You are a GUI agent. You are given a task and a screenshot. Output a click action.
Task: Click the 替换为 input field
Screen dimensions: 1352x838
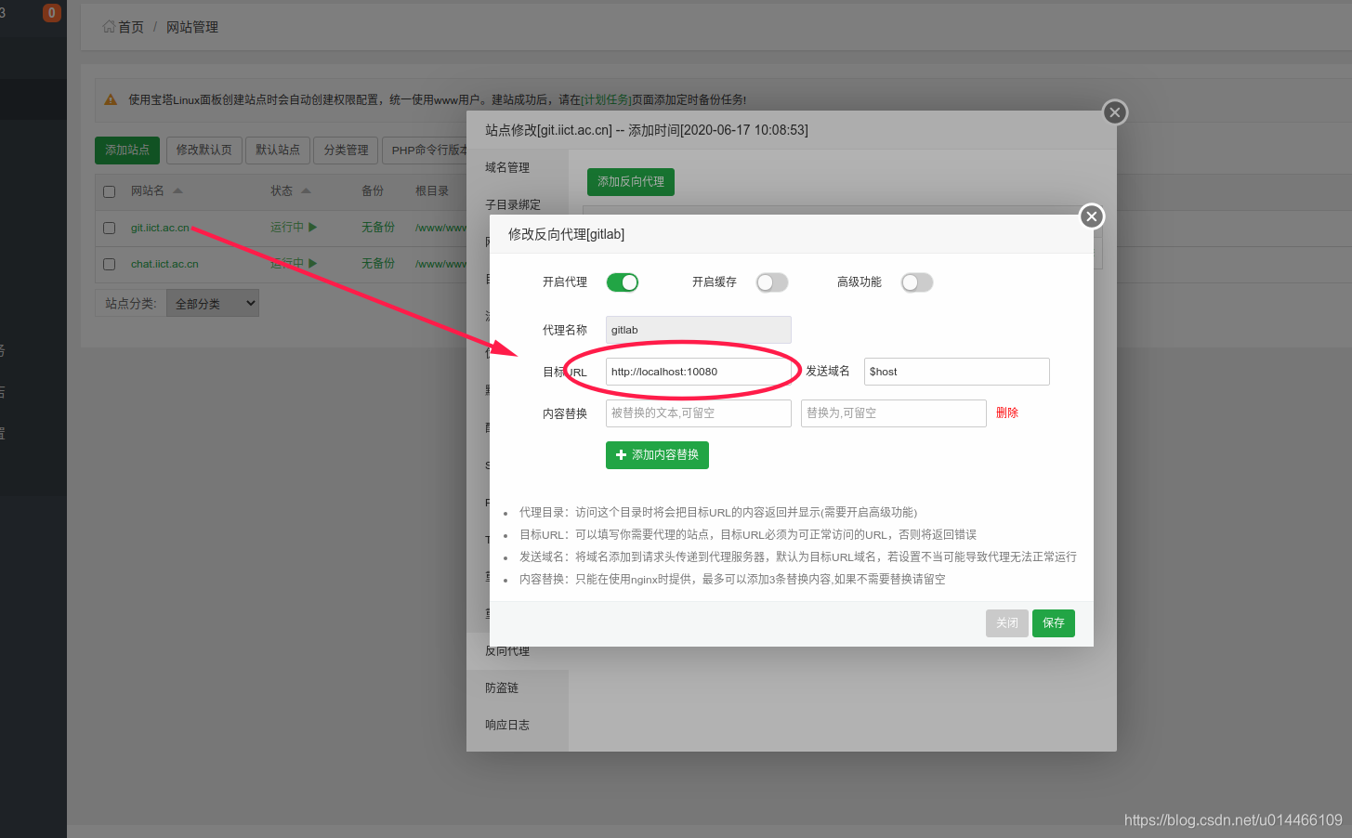894,413
